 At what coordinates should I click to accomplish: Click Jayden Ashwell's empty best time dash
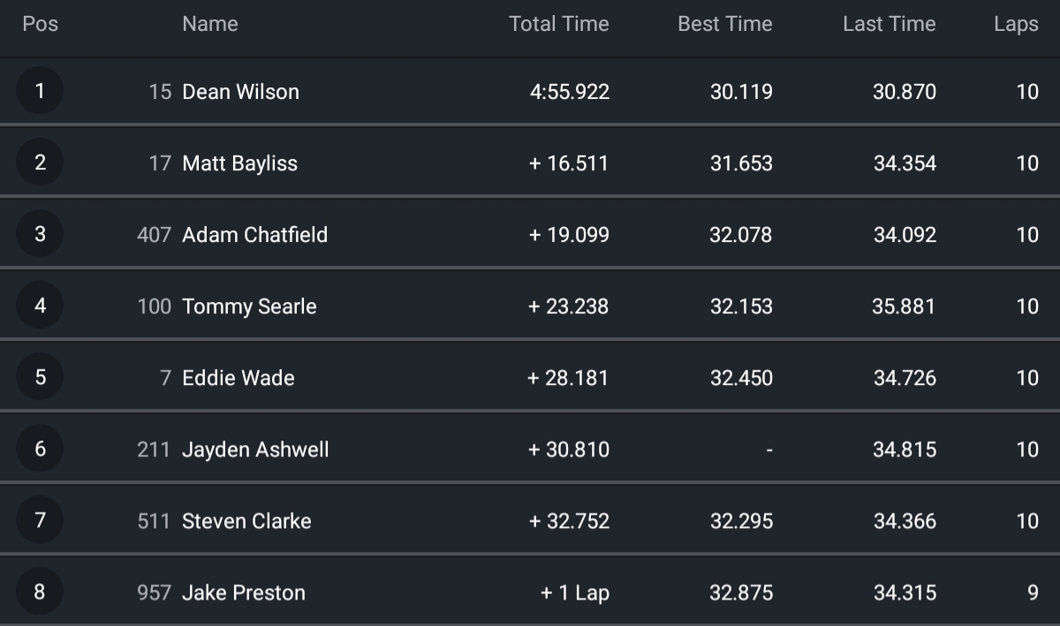click(x=768, y=449)
